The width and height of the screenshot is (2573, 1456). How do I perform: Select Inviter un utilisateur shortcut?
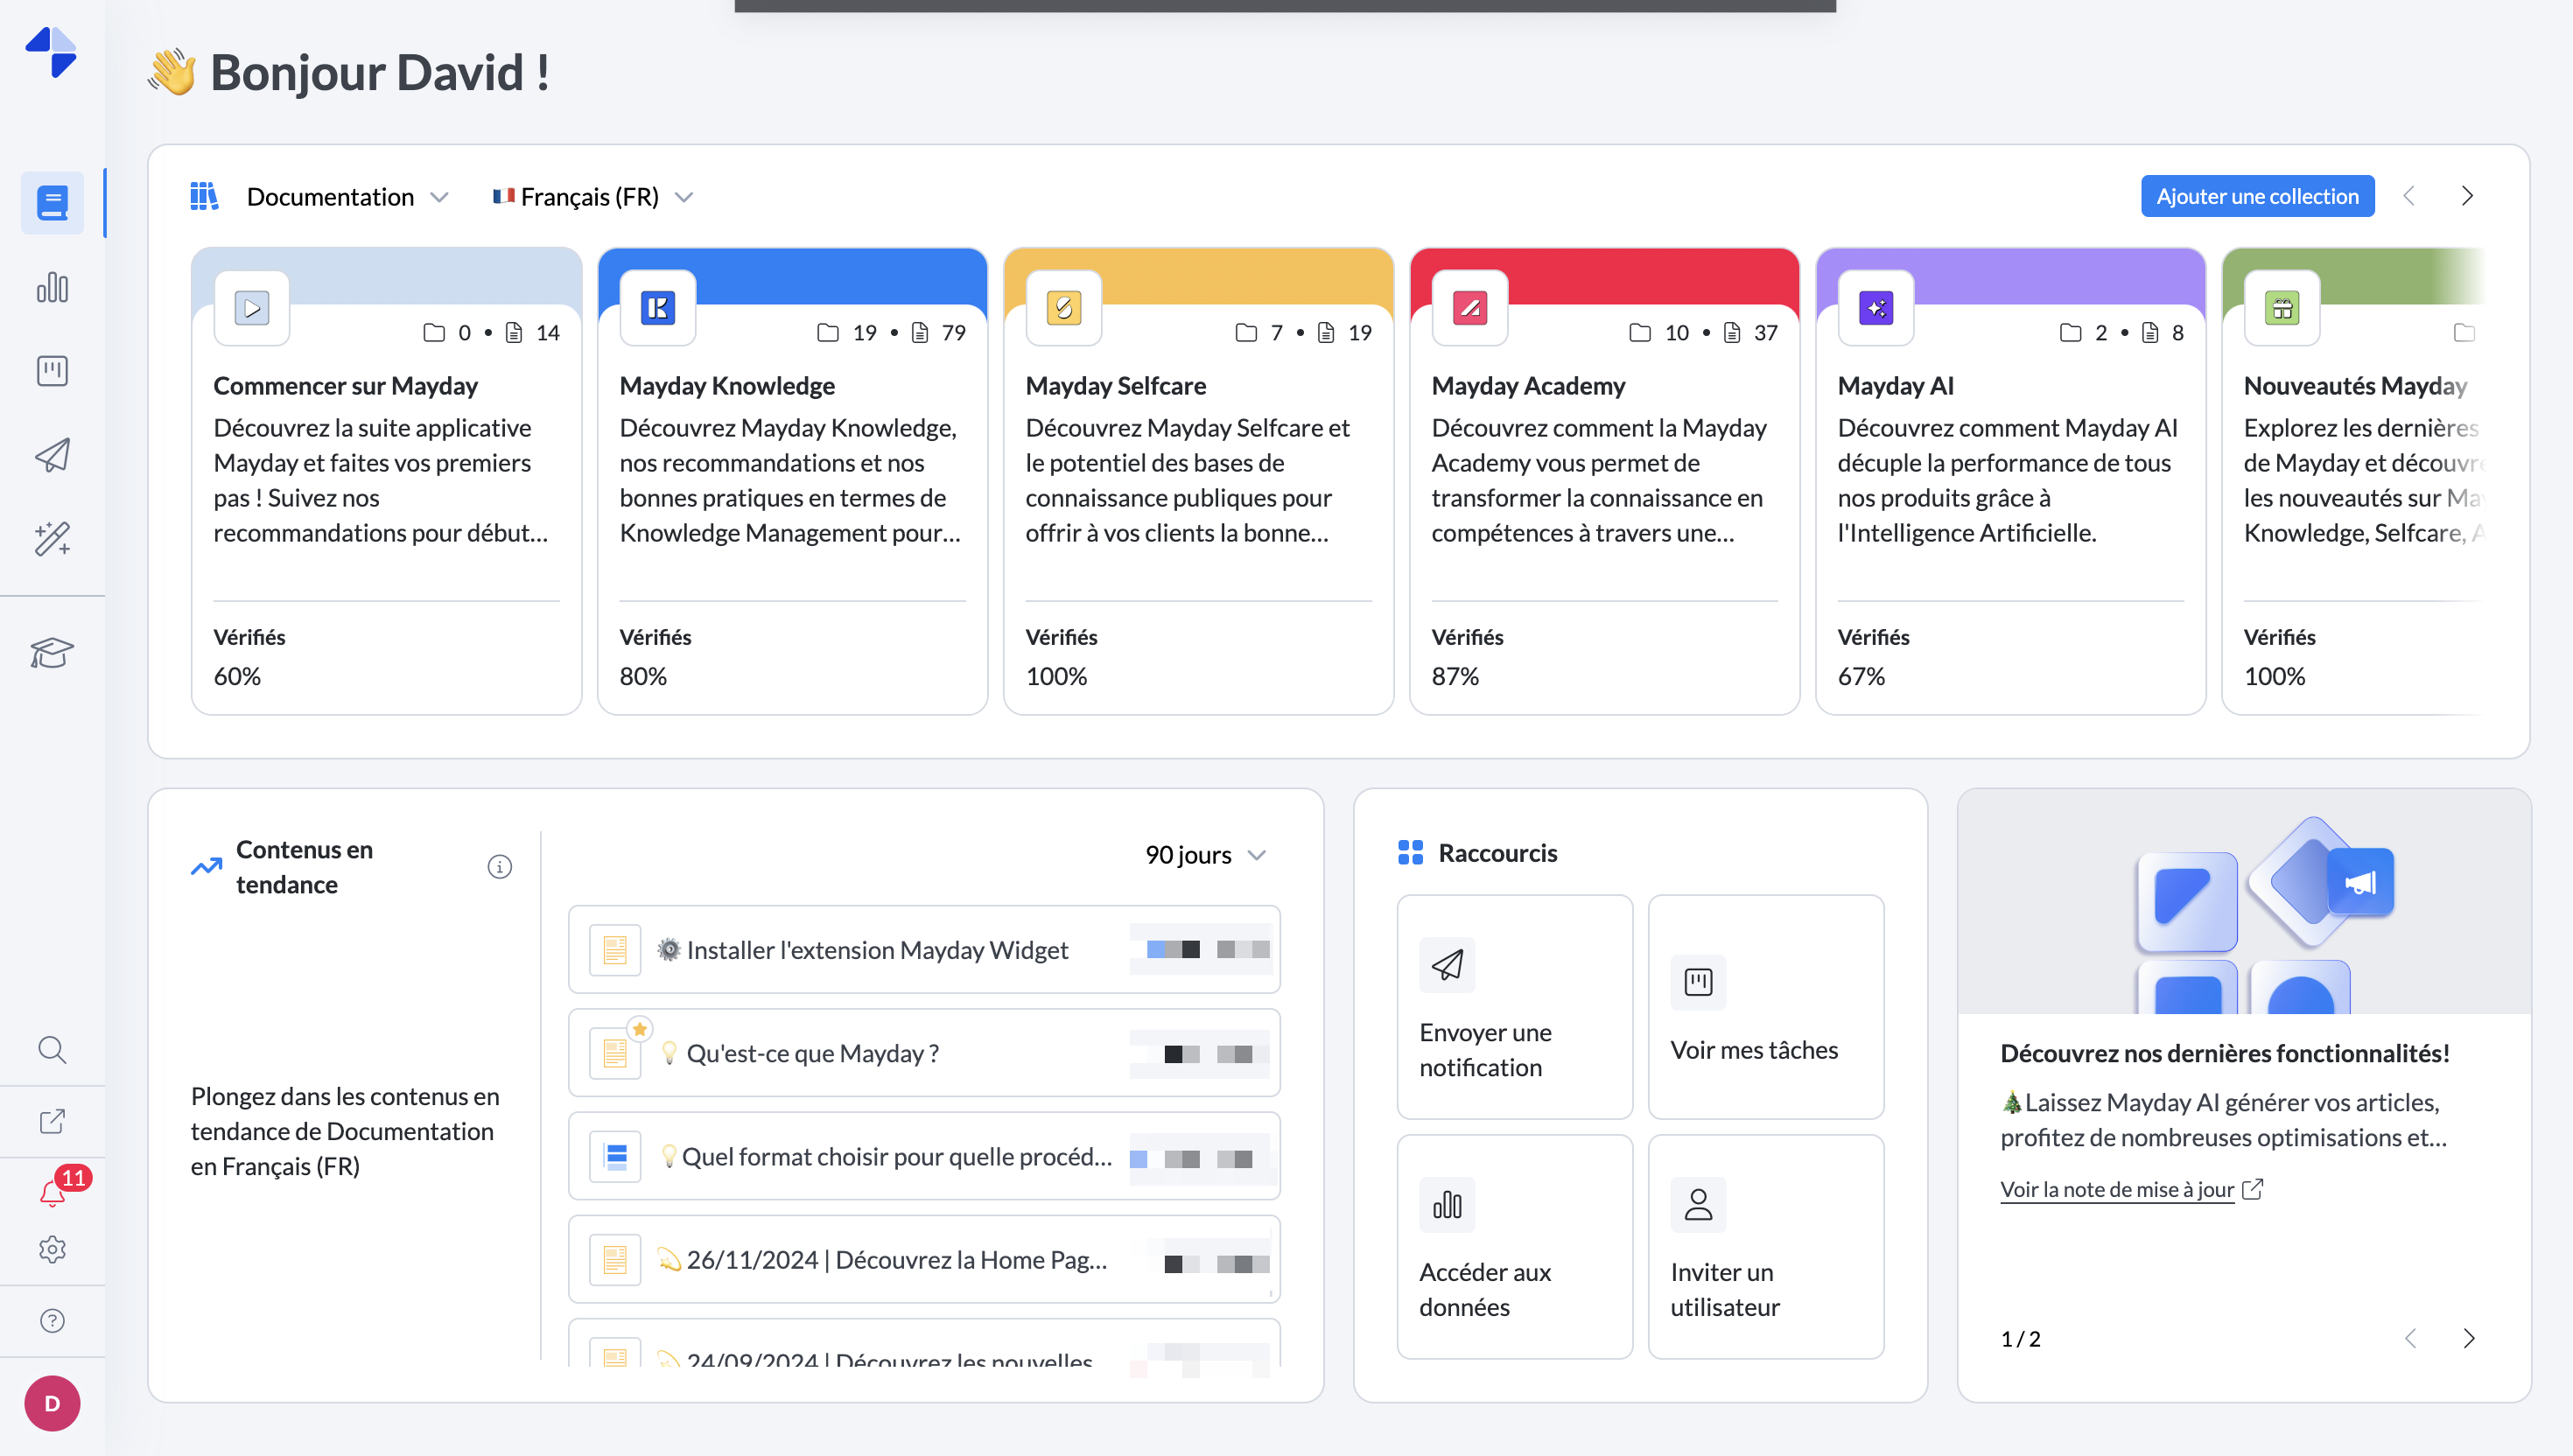1765,1246
